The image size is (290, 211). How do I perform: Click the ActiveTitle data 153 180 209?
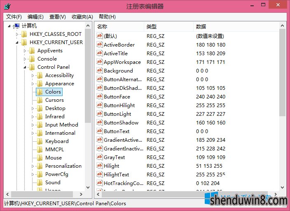click(x=210, y=54)
